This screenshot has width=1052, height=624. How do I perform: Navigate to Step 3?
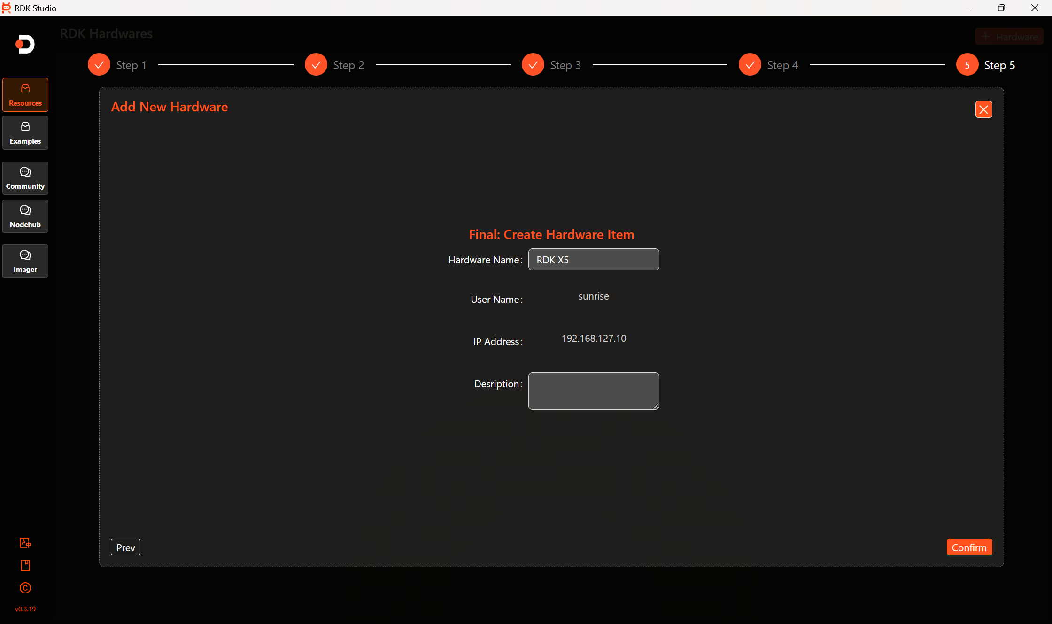coord(533,64)
